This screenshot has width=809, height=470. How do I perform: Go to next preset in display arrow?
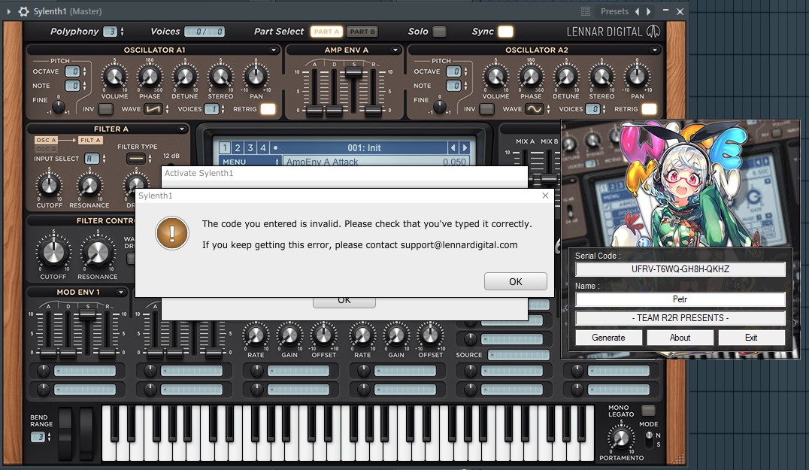465,148
